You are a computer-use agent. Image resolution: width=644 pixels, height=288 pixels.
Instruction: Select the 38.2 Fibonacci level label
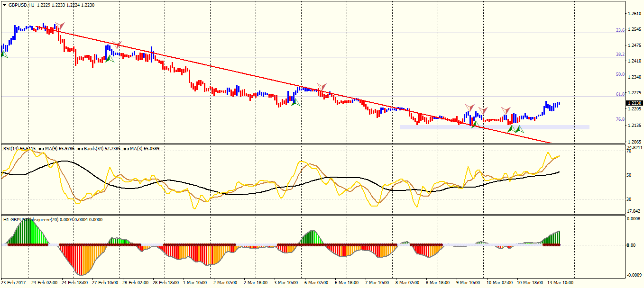(x=620, y=54)
